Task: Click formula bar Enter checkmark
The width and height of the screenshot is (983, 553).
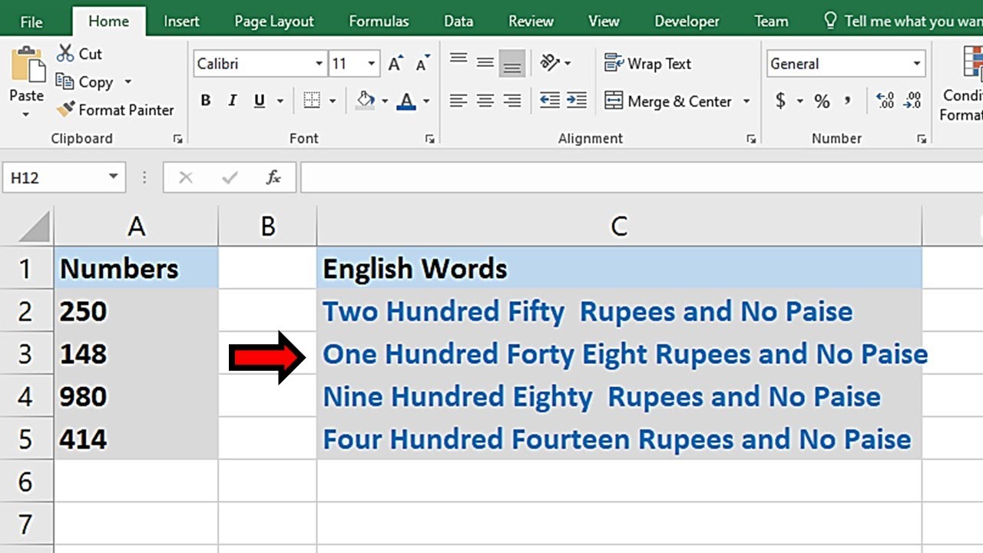Action: [229, 178]
